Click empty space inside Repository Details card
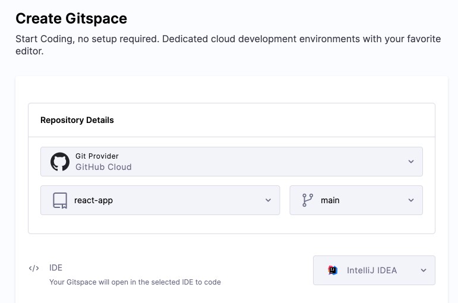Screen dimensions: 458x303 click(232, 225)
